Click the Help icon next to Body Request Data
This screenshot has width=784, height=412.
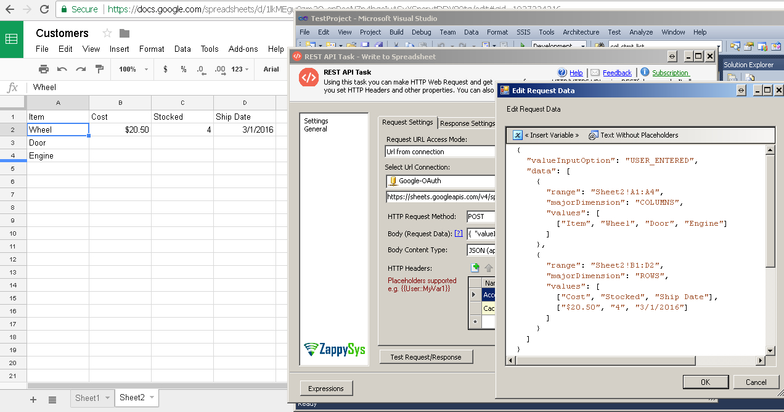[457, 233]
